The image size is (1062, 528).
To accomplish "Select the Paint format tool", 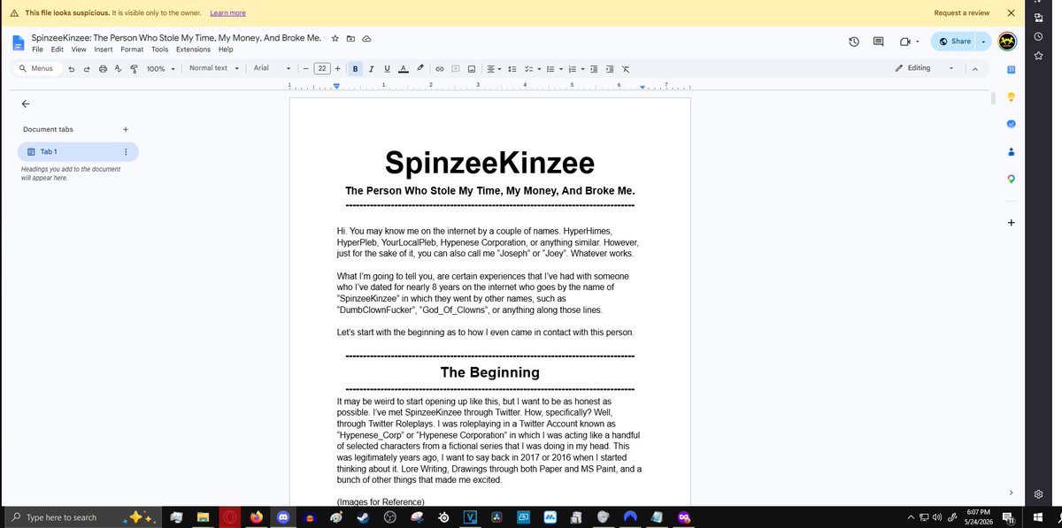I will tap(134, 69).
